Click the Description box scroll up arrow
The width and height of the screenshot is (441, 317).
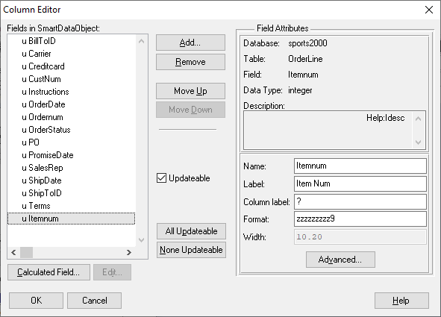pos(418,119)
